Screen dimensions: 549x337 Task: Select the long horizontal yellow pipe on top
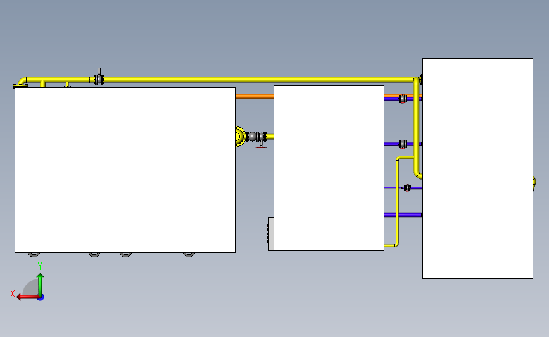click(x=259, y=80)
